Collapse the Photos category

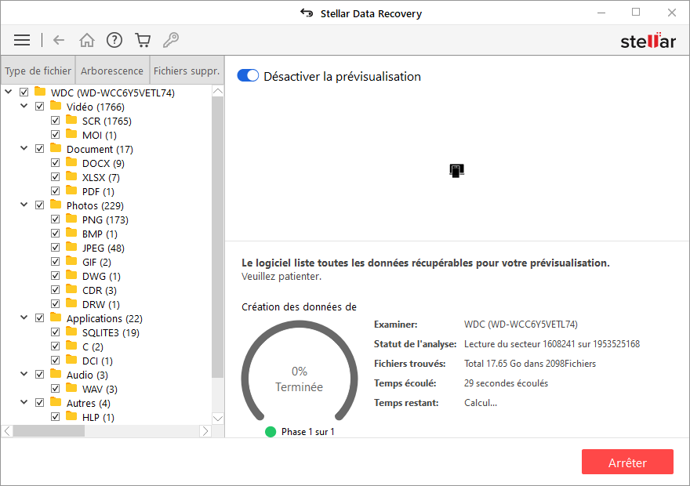[x=24, y=205]
